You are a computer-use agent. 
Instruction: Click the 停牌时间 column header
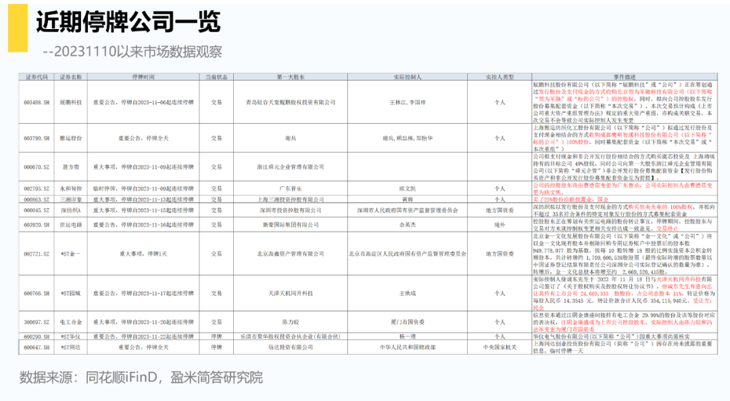pos(143,77)
